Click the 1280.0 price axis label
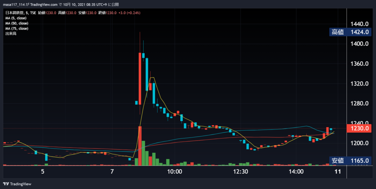The width and height of the screenshot is (376, 189). [359, 103]
